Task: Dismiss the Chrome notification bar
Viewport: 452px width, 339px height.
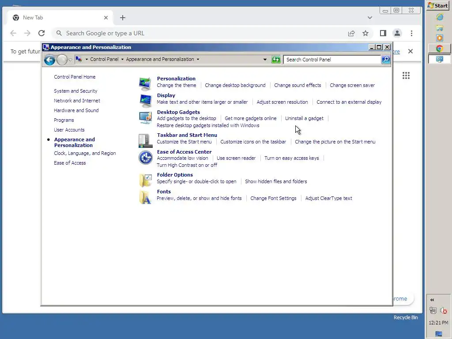Action: (x=411, y=51)
